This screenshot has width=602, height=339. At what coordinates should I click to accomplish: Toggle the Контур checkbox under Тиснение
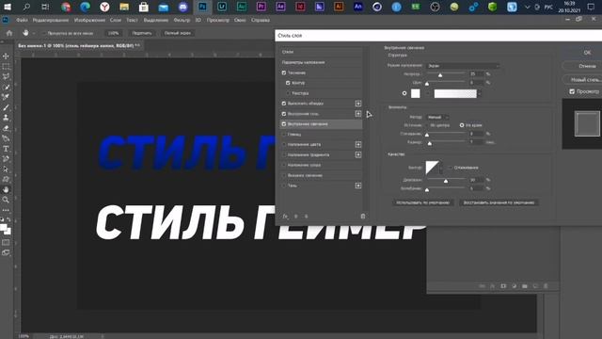click(288, 83)
